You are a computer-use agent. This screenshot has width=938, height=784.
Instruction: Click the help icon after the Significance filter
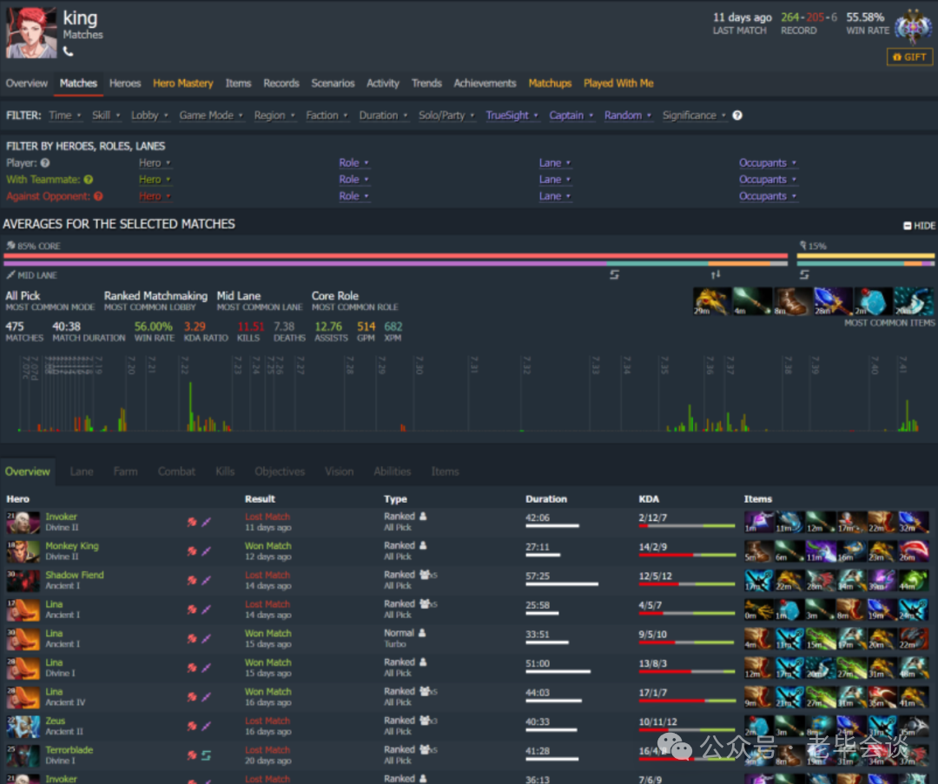click(737, 115)
